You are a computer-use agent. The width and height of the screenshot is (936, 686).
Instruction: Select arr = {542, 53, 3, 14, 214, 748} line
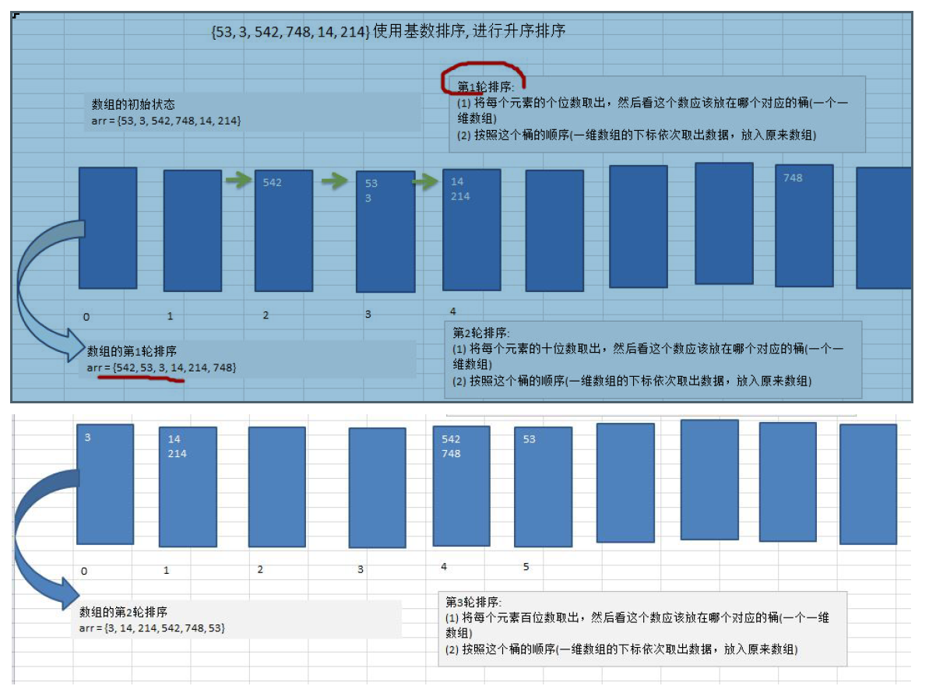click(x=162, y=367)
